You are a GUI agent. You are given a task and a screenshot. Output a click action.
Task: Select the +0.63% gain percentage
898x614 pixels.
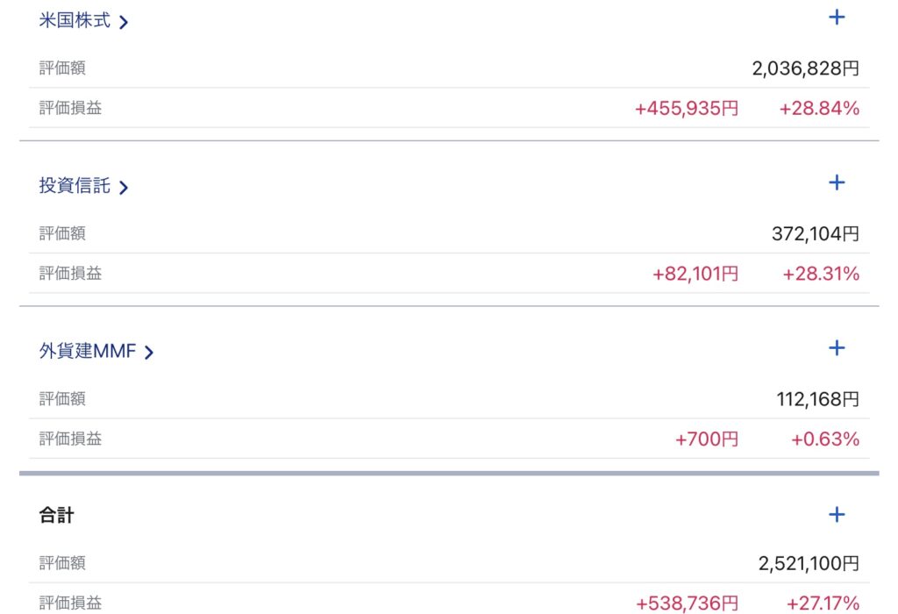[x=824, y=439]
